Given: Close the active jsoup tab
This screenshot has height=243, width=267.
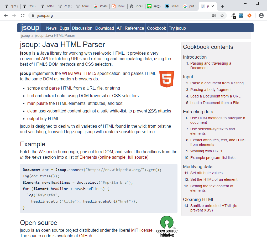Looking at the screenshot, I should click(x=212, y=6).
